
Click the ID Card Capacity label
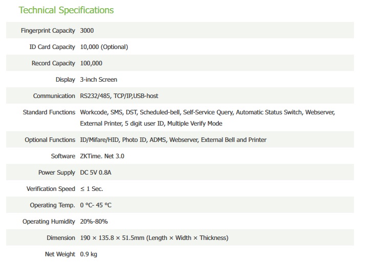pyautogui.click(x=52, y=47)
